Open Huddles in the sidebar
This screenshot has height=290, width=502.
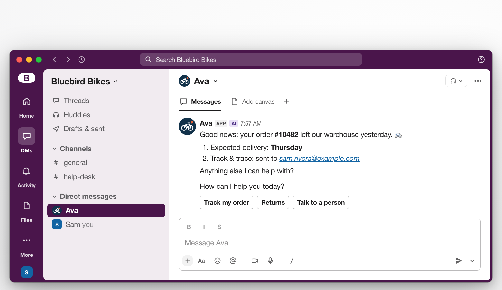[x=106, y=115]
